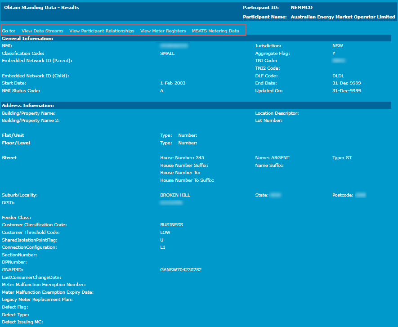Click the DLF Code value DLDL
This screenshot has height=327, width=398.
(338, 76)
